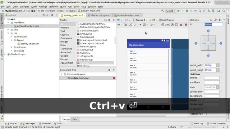Expand the drawable folder
The height and width of the screenshot is (129, 230).
click(11, 37)
